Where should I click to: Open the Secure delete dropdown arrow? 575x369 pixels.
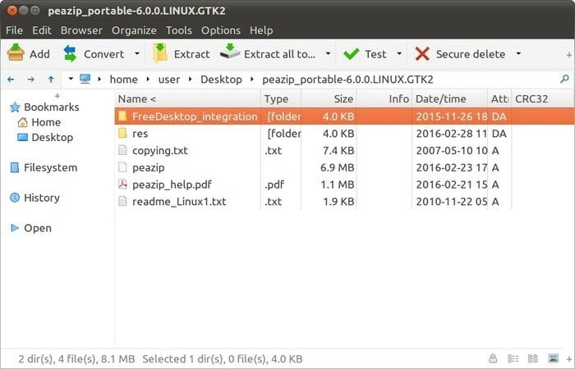pos(518,54)
